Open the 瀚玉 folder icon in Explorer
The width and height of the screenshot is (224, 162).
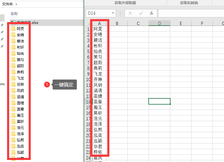[13, 115]
